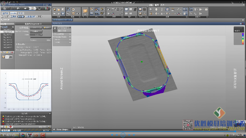Click the orange crosshair arrows results icon
This screenshot has width=246, height=138.
point(151,14)
